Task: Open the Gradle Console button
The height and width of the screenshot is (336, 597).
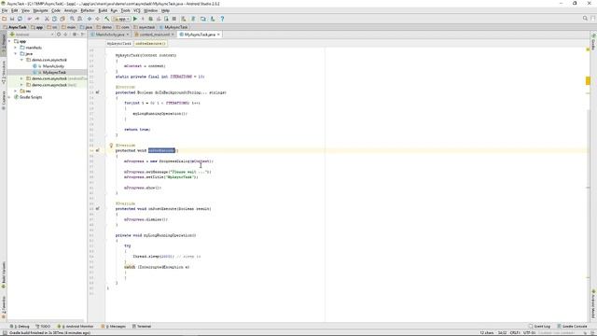Action: 572,327
